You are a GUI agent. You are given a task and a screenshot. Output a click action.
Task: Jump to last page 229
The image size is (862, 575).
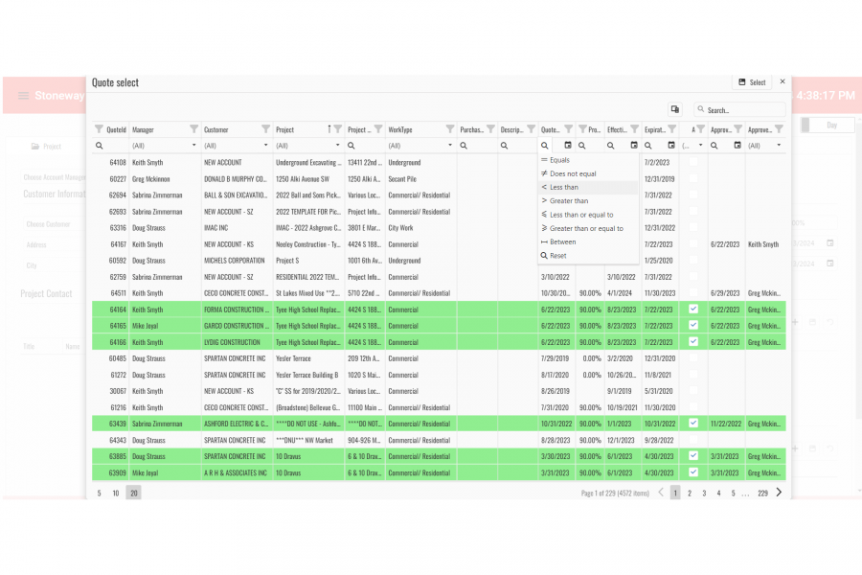click(762, 493)
